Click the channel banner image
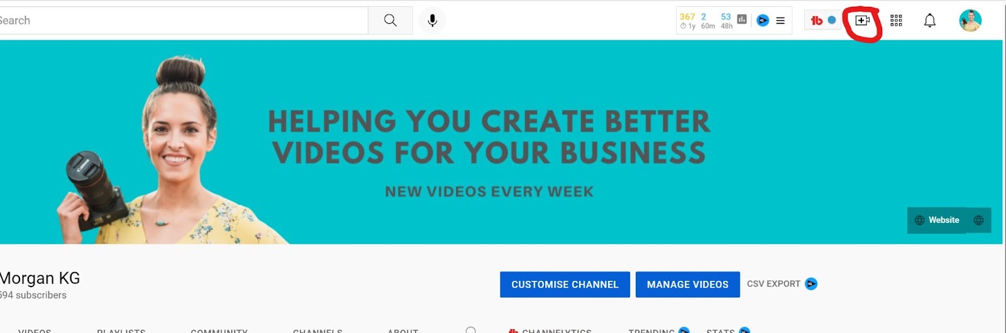Image resolution: width=1006 pixels, height=333 pixels. pyautogui.click(x=503, y=142)
